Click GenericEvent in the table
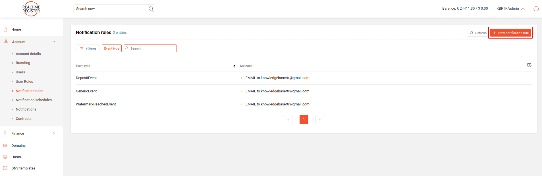The height and width of the screenshot is (176, 542). click(86, 91)
